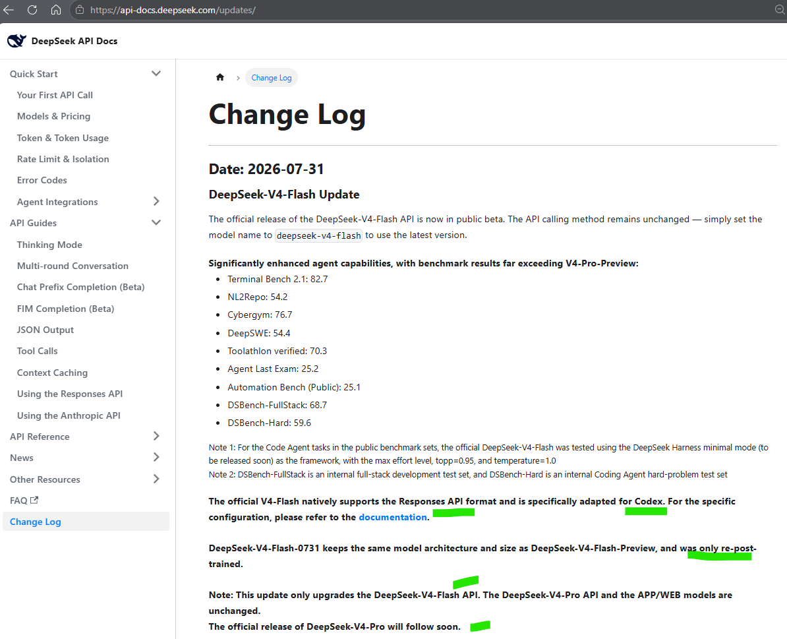Viewport: 787px width, 639px height.
Task: Click the zoom magnifier icon in address bar
Action: [x=780, y=9]
